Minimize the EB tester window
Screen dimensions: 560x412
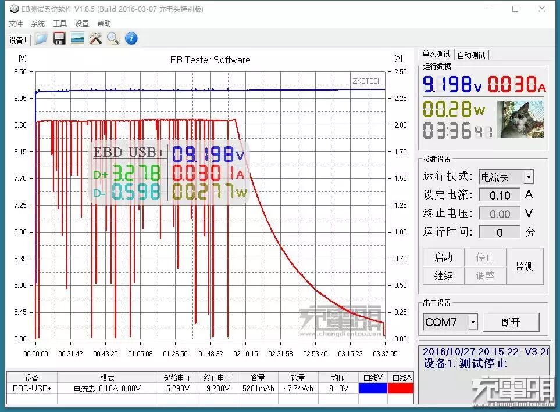[489, 9]
